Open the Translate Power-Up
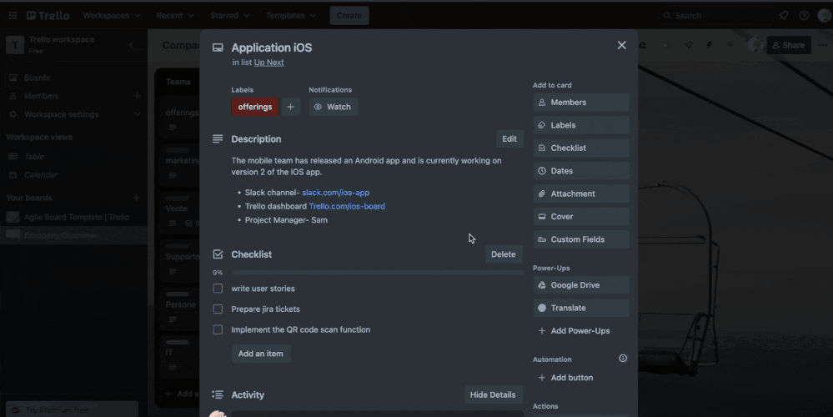Screen dimensions: 833x417 tap(581, 308)
